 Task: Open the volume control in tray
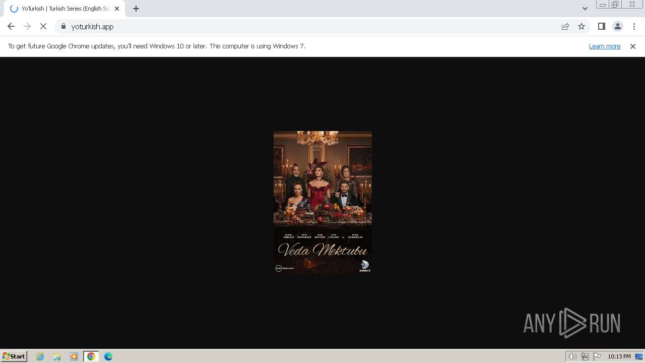[x=573, y=356]
